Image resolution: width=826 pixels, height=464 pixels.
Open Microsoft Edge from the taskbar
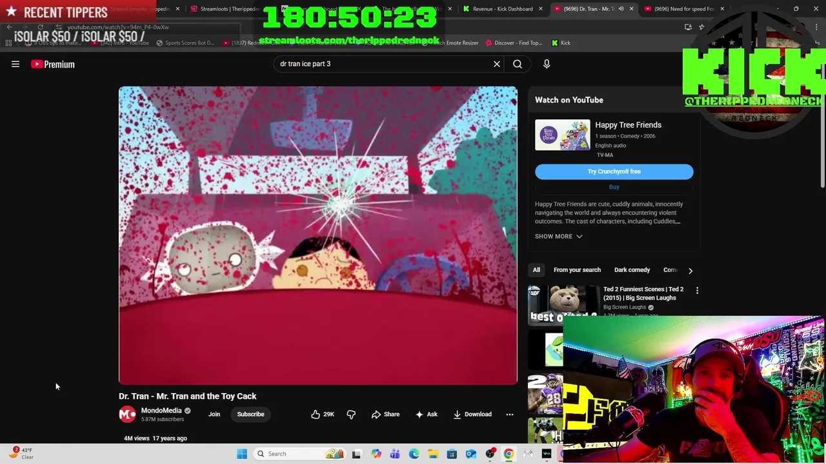(414, 454)
